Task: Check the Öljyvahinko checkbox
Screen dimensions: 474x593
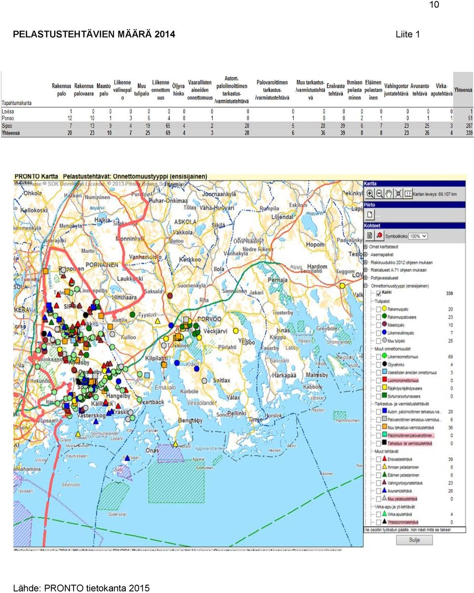Action: point(378,364)
